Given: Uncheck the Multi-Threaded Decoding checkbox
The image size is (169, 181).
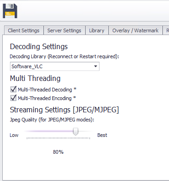Looking at the screenshot, I should (13, 89).
